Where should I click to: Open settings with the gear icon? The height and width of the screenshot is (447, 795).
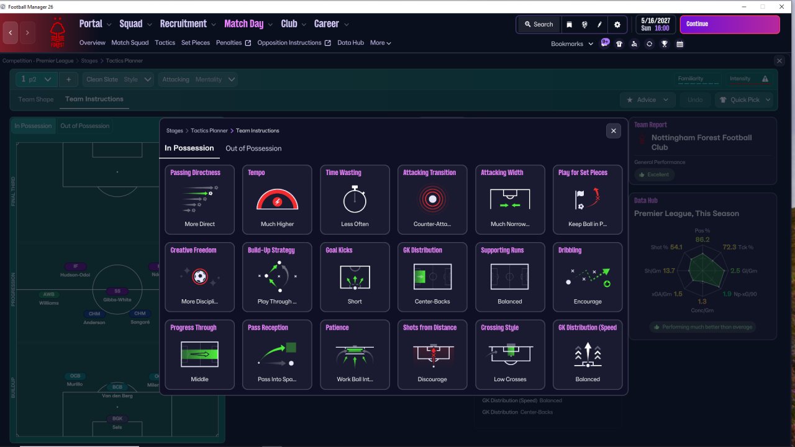617,25
